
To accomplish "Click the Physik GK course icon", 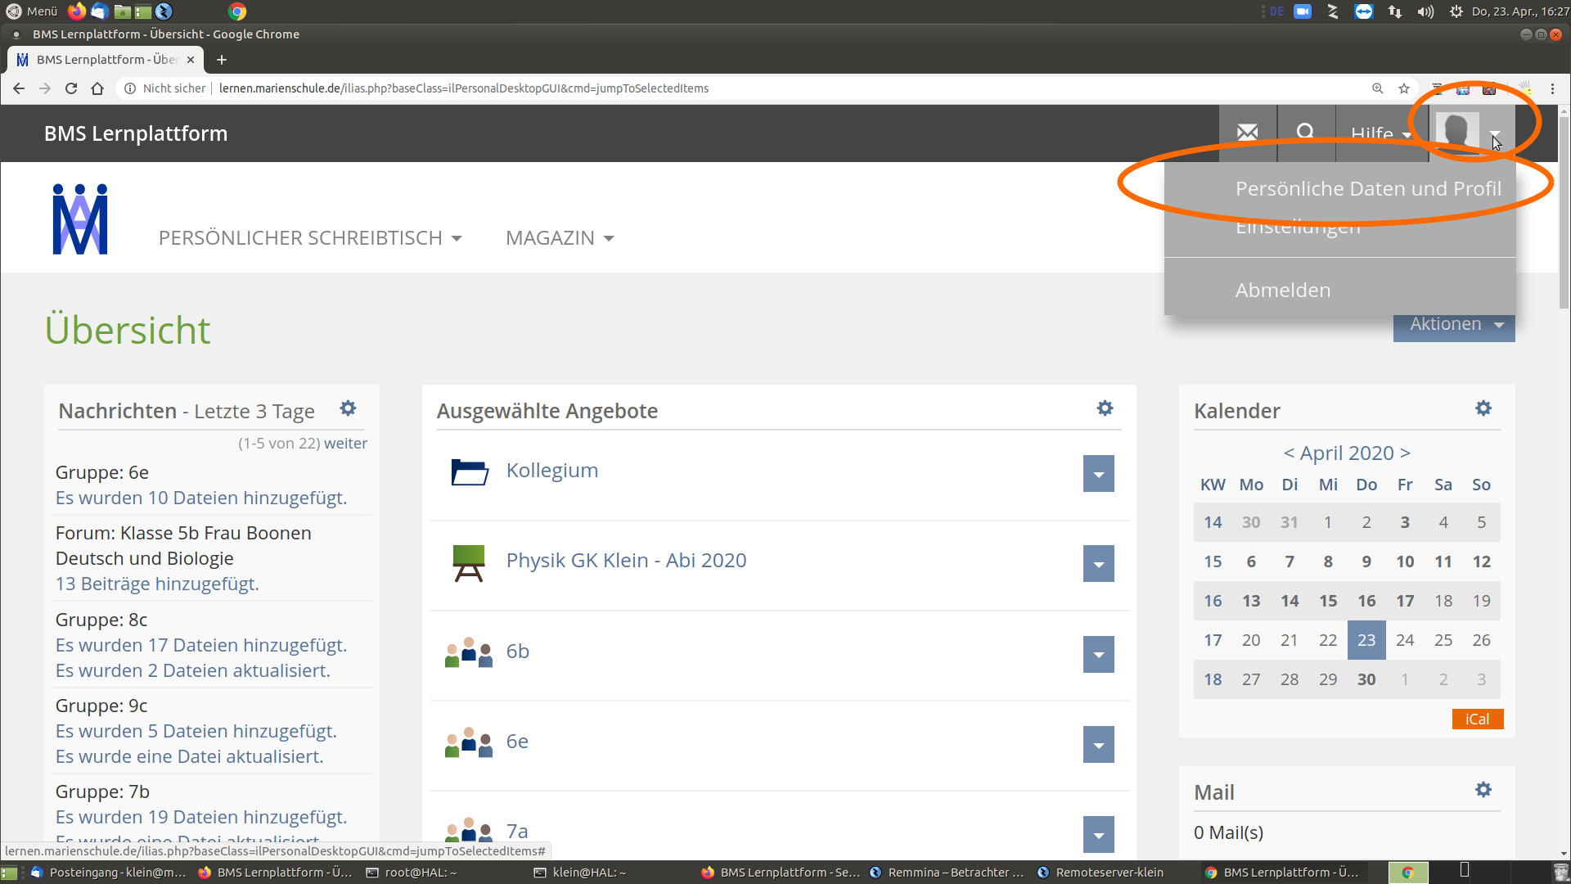I will 469,562.
